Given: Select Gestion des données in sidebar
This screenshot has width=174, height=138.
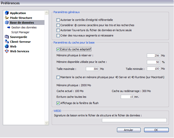Looking at the screenshot, I should tap(24, 27).
